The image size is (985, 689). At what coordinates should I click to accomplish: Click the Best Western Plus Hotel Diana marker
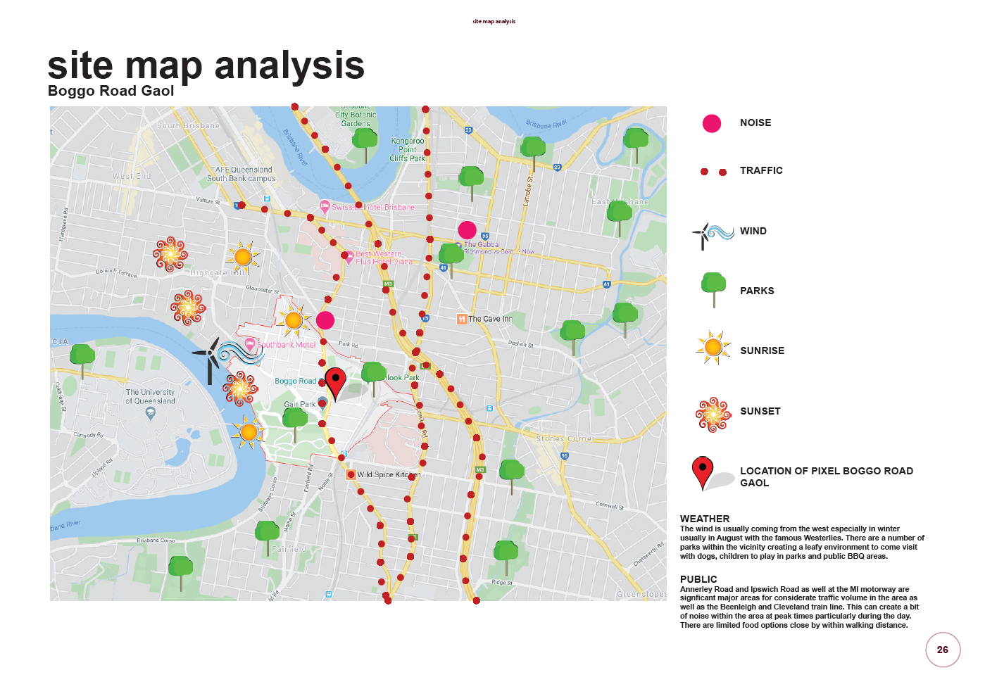[348, 258]
